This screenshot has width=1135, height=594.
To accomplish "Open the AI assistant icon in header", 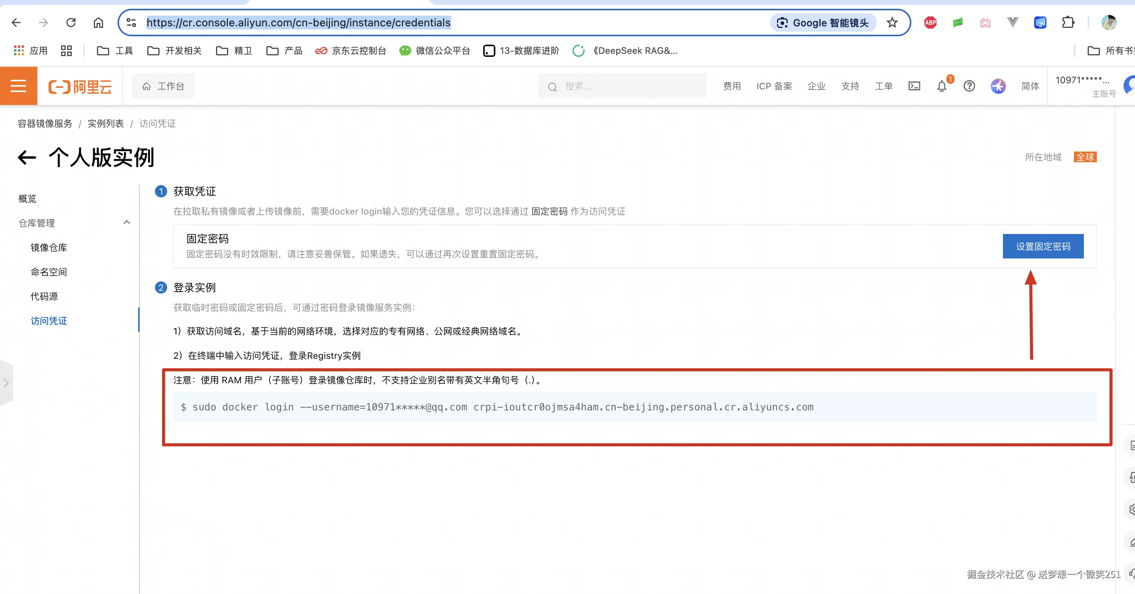I will click(x=998, y=86).
